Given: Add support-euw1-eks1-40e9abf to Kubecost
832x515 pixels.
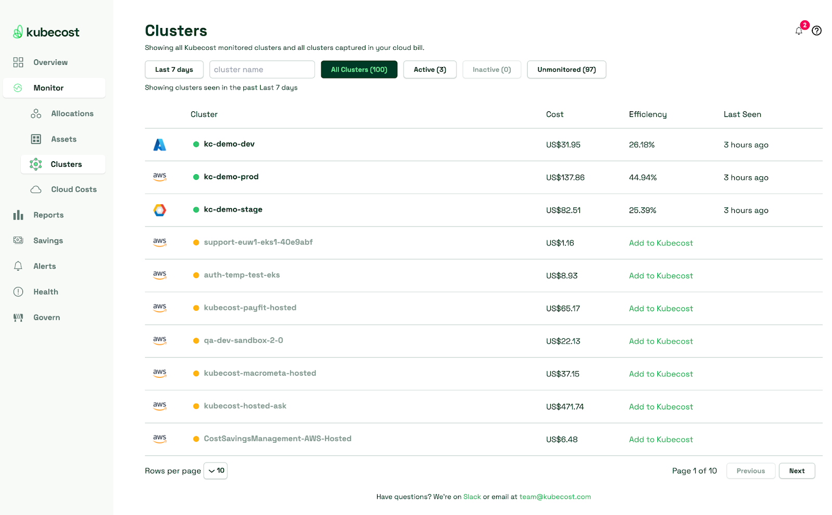Looking at the screenshot, I should 661,243.
